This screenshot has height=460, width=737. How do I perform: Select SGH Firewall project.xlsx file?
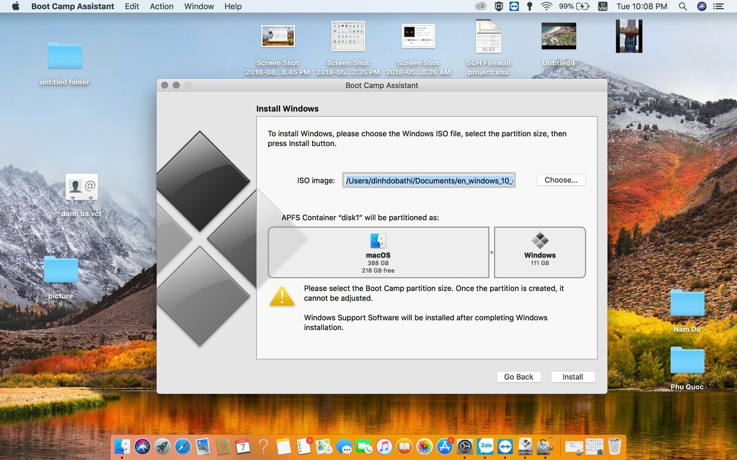(x=488, y=48)
